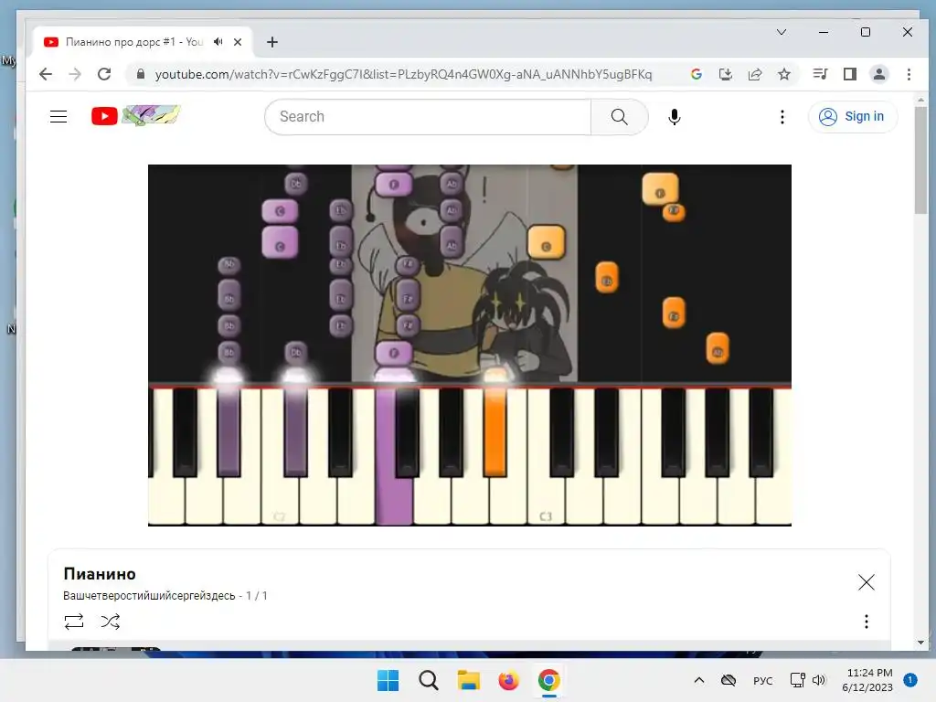
Task: Open tab search chevron
Action: pyautogui.click(x=782, y=32)
